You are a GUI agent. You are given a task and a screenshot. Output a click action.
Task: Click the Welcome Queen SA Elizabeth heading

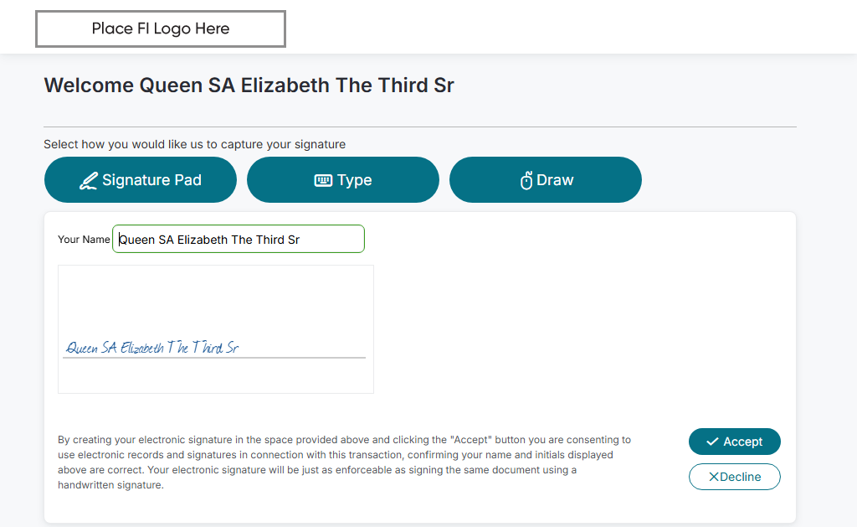click(x=249, y=85)
